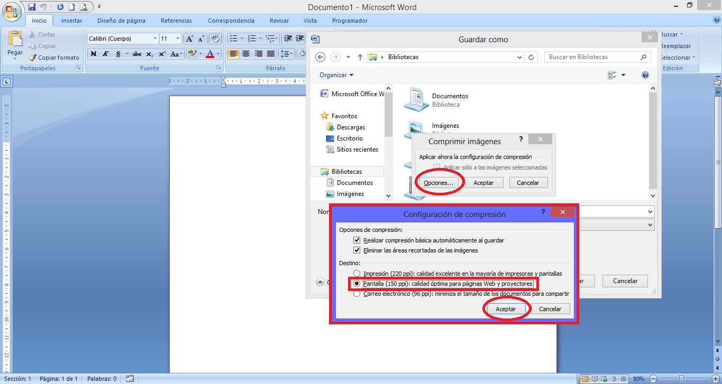Open font name dropdown Calibri (Cuerpo)
This screenshot has width=722, height=384.
click(155, 39)
